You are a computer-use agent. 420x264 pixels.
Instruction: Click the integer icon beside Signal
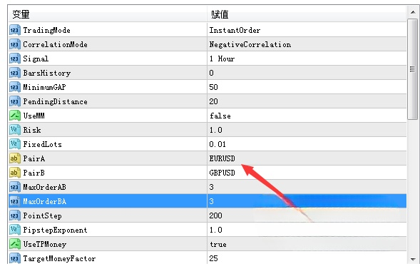(15, 59)
